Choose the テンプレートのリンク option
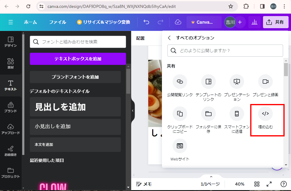Screen dimensions: 291x191 pos(208,82)
